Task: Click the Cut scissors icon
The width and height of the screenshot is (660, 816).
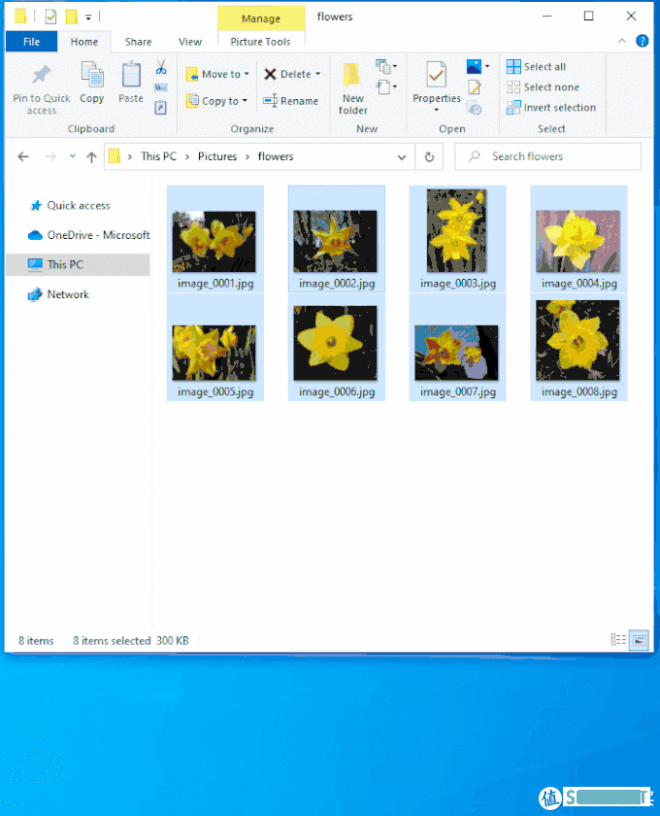Action: coord(161,67)
